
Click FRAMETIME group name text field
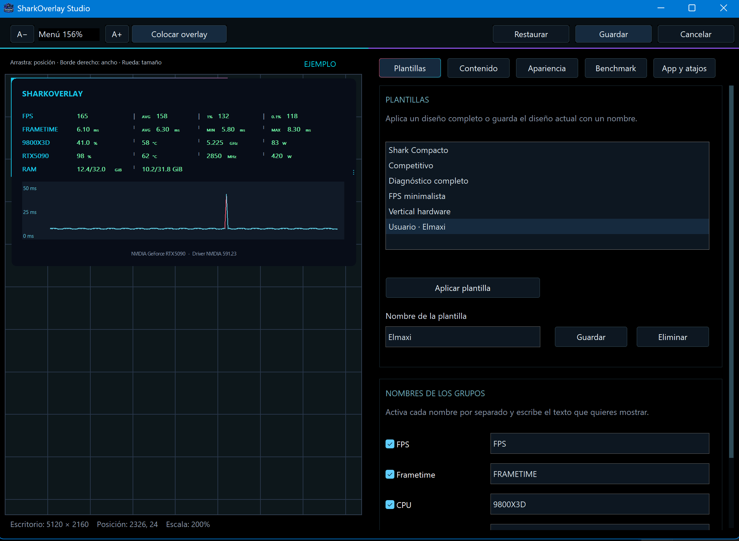pos(600,474)
